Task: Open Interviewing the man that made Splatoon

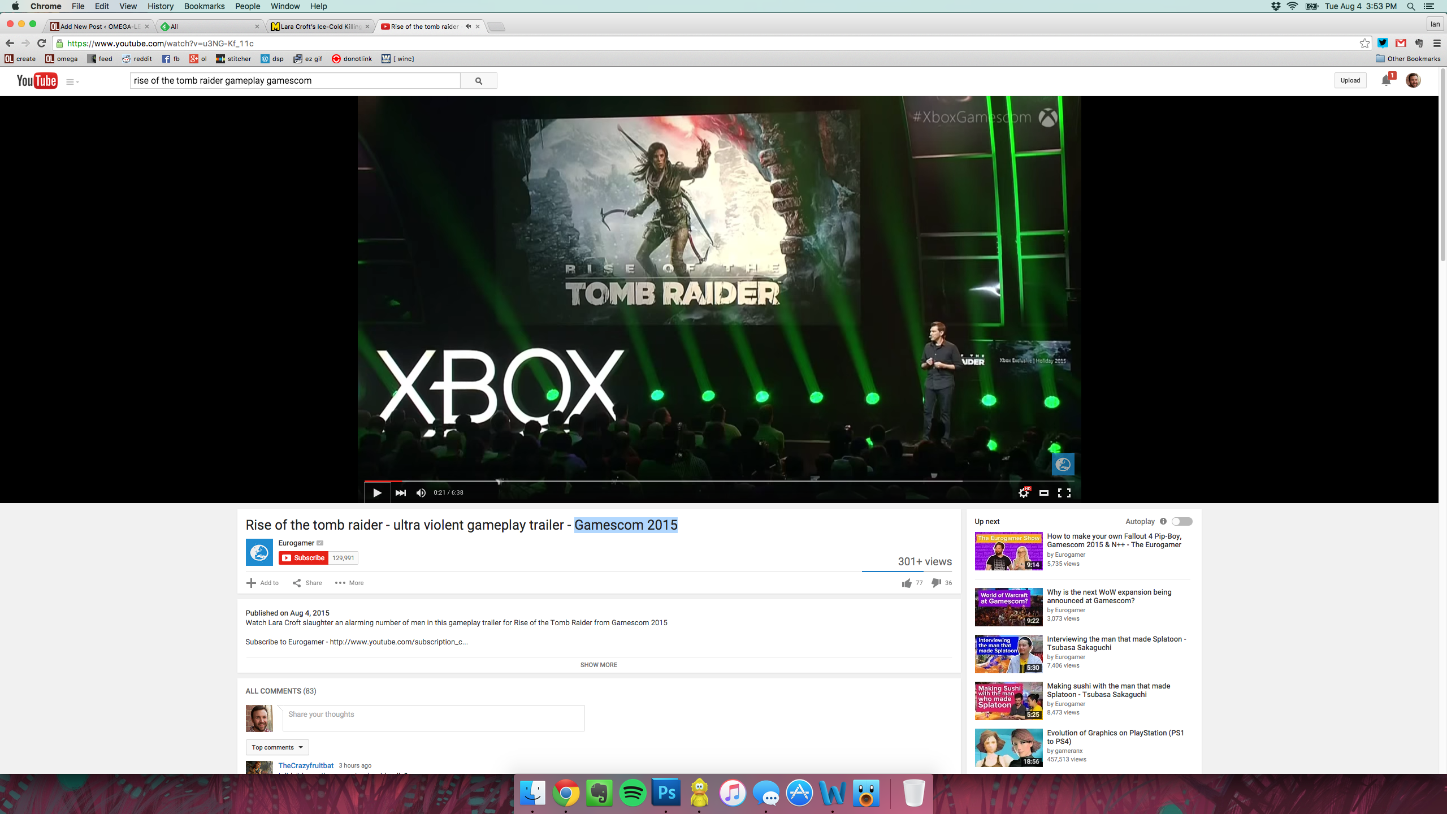Action: (1116, 643)
